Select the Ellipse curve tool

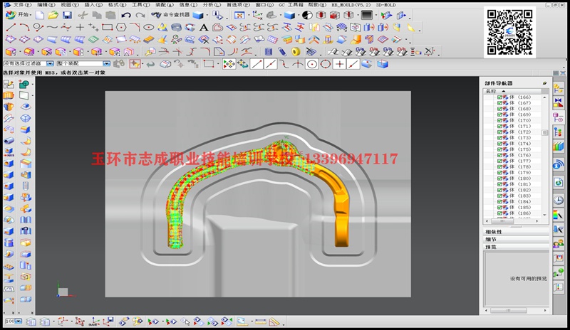pos(149,27)
